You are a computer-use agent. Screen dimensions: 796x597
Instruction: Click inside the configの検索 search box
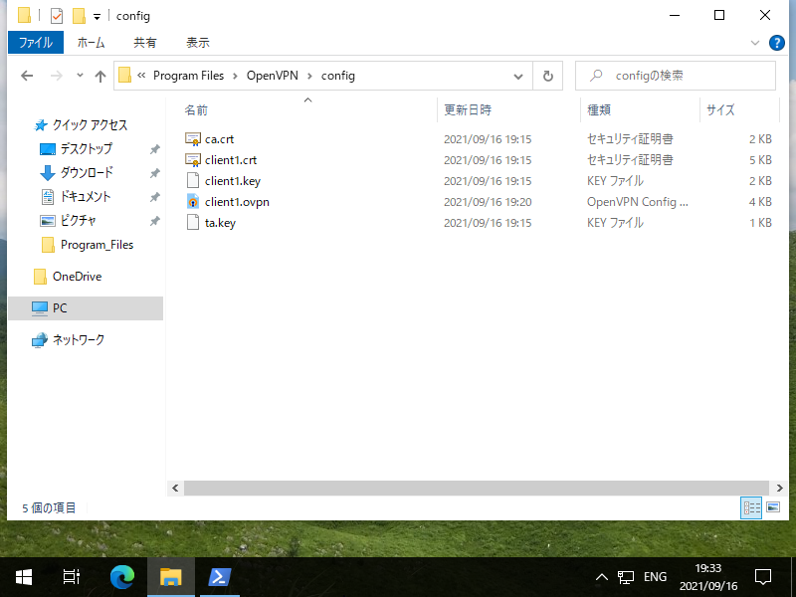(677, 75)
